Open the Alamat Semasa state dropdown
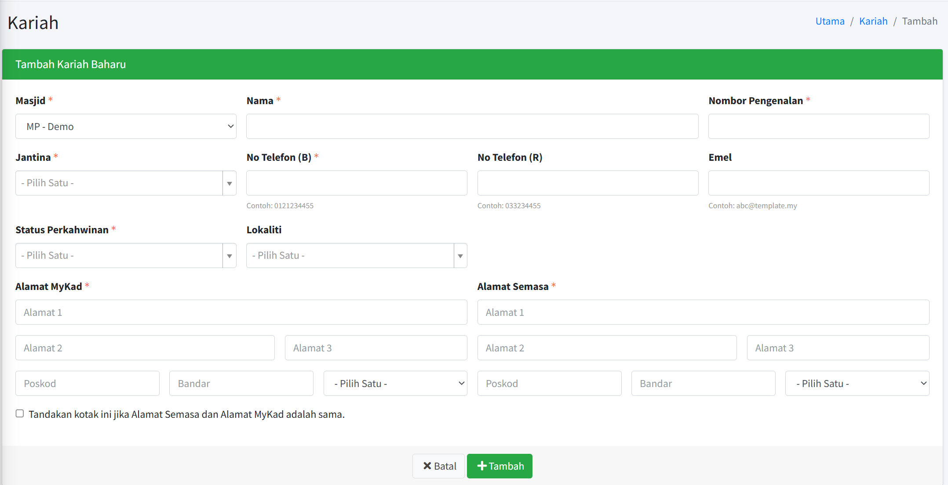The height and width of the screenshot is (485, 948). 857,384
